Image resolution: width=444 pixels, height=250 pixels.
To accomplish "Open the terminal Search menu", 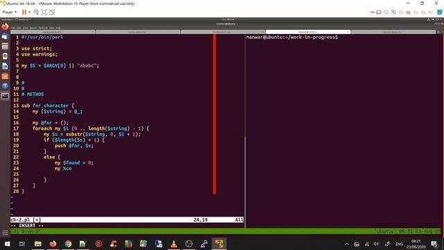I will point(33,28).
